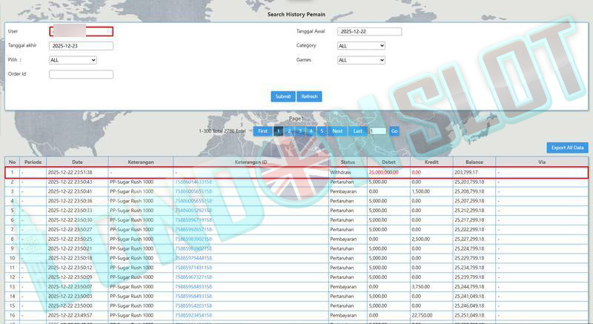This screenshot has height=324, width=593.
Task: Click the Export All Data button
Action: click(x=567, y=148)
